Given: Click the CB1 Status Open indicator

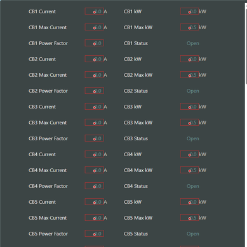Looking at the screenshot, I should pos(193,43).
